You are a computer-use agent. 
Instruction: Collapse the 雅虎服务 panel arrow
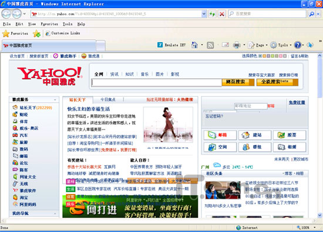(55, 100)
